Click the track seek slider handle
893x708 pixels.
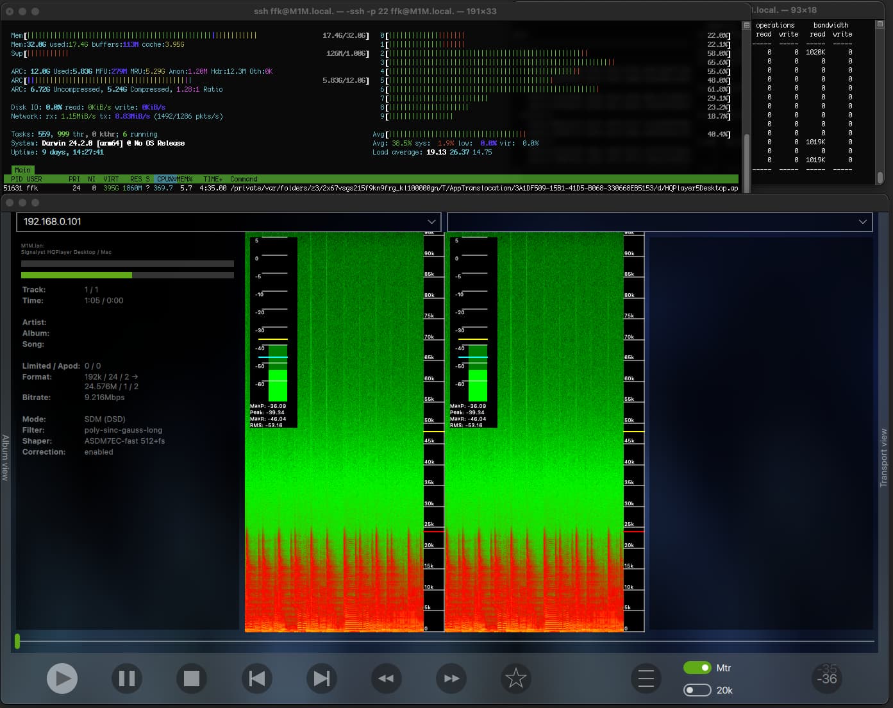pyautogui.click(x=17, y=641)
